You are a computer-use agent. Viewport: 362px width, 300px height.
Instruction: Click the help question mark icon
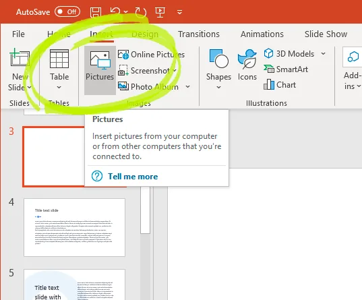pos(97,177)
